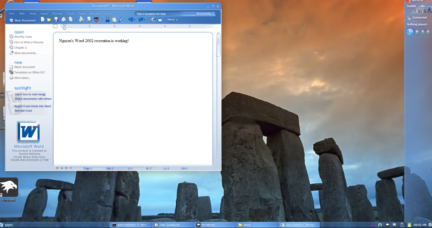Follow 'Learn how to mail merge' link

(30, 94)
